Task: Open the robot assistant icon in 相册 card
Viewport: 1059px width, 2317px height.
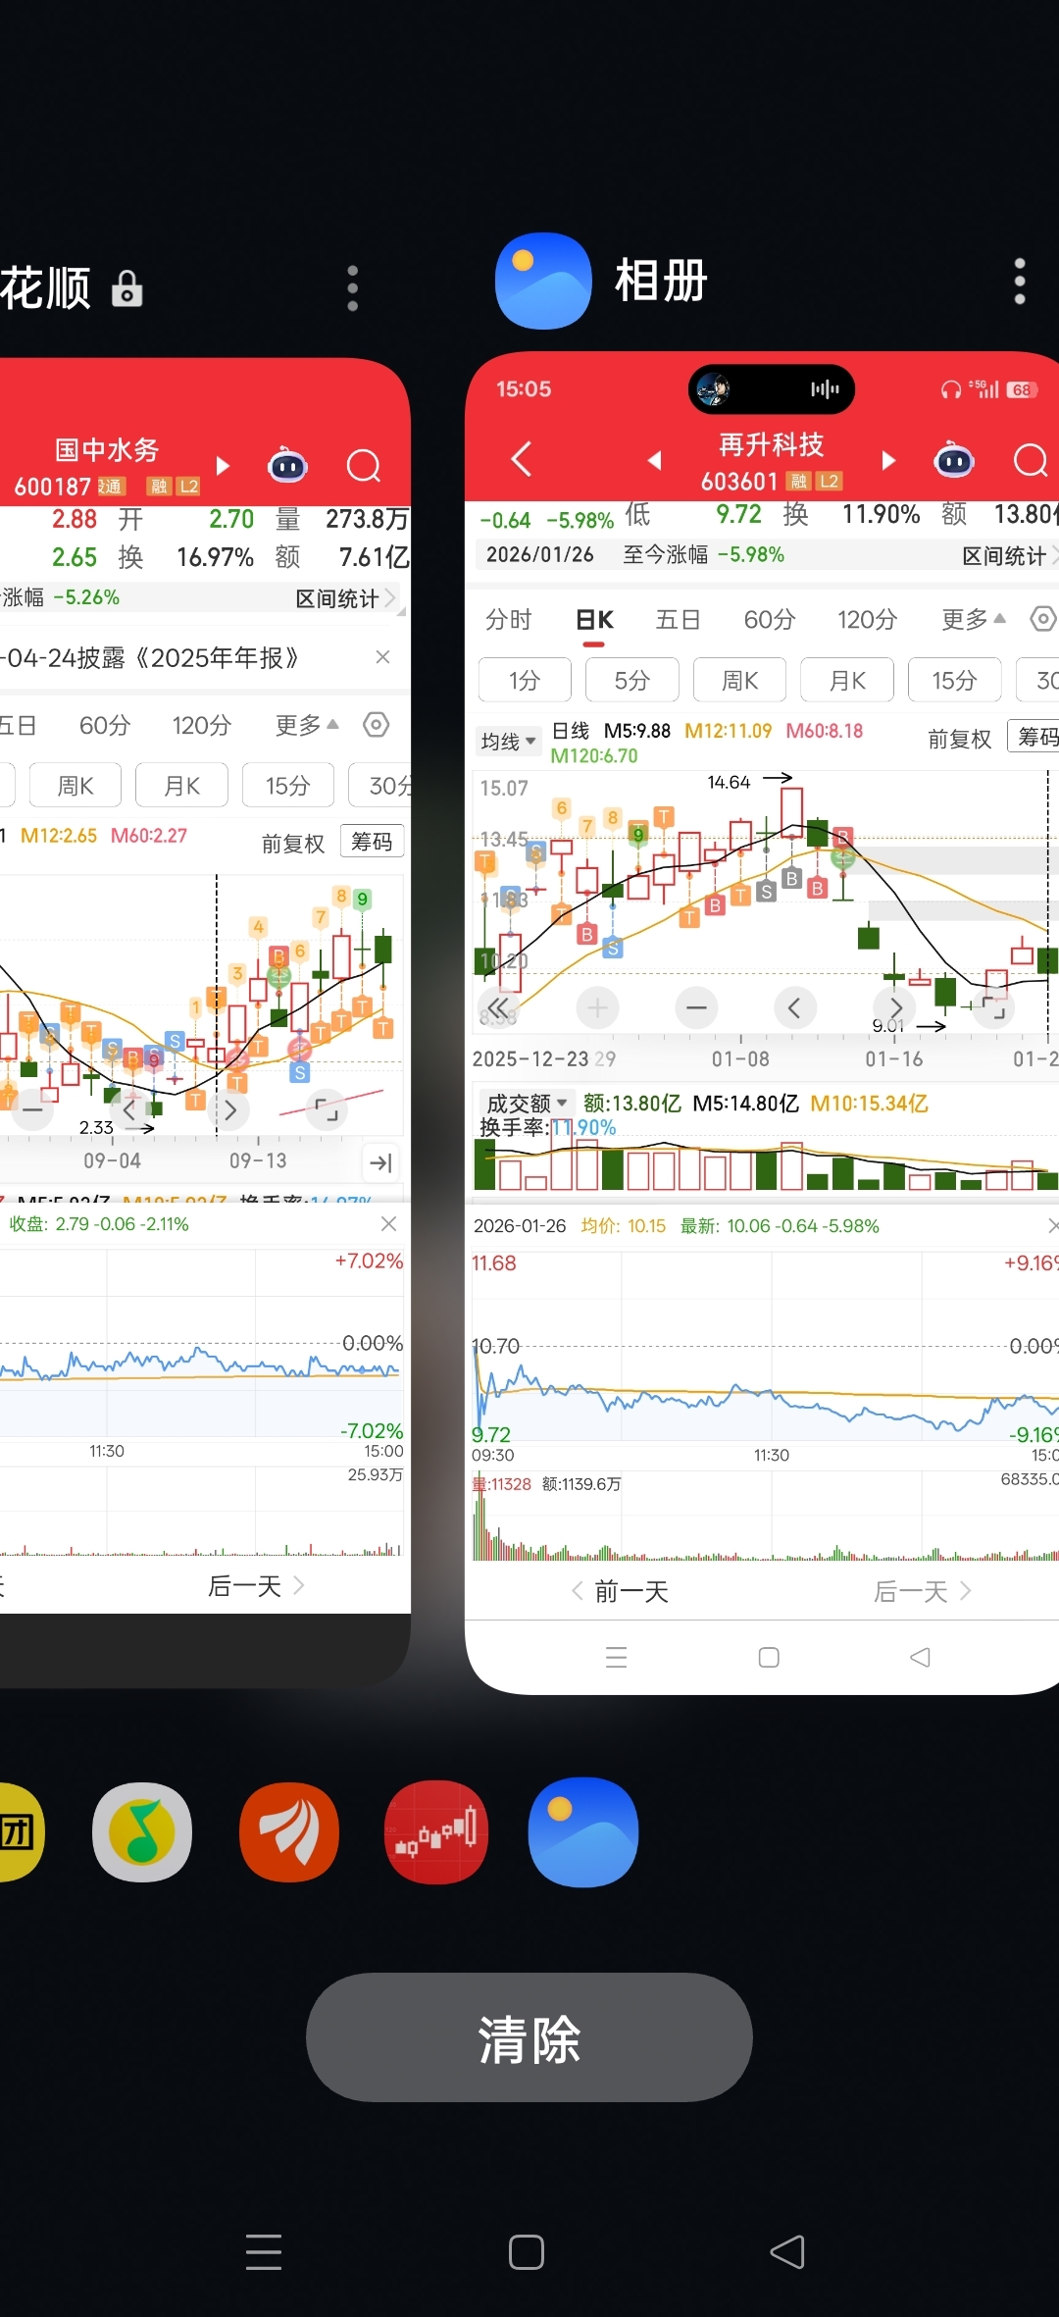Action: pyautogui.click(x=954, y=459)
